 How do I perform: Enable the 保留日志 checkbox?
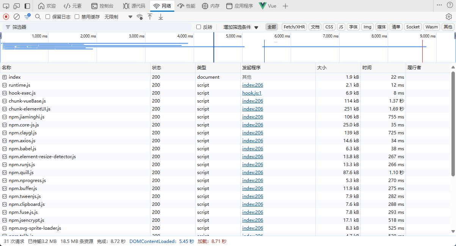pos(48,17)
